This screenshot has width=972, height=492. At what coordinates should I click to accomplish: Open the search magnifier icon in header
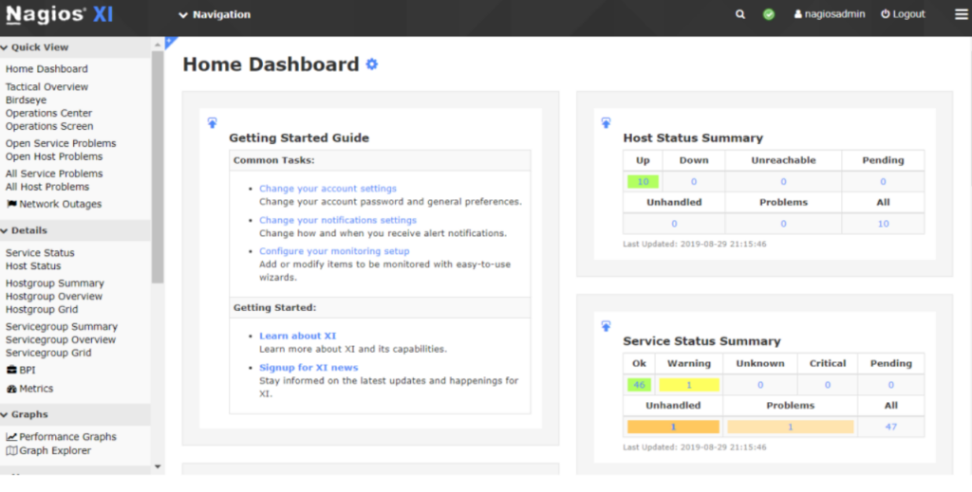tap(740, 14)
